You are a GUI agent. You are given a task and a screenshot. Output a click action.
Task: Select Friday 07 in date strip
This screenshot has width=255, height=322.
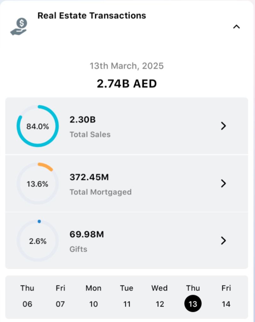(x=60, y=297)
